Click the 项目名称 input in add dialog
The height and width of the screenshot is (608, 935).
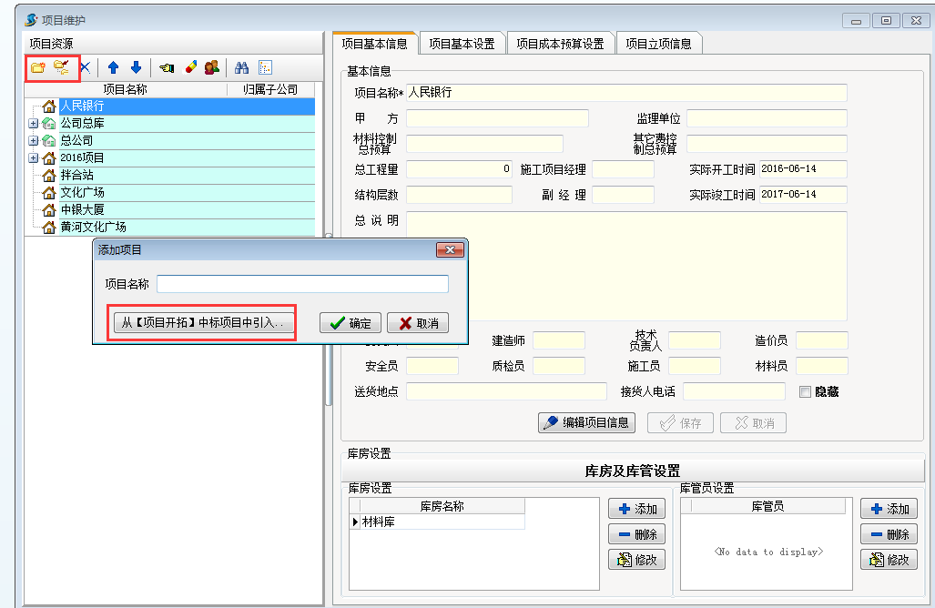pos(302,284)
